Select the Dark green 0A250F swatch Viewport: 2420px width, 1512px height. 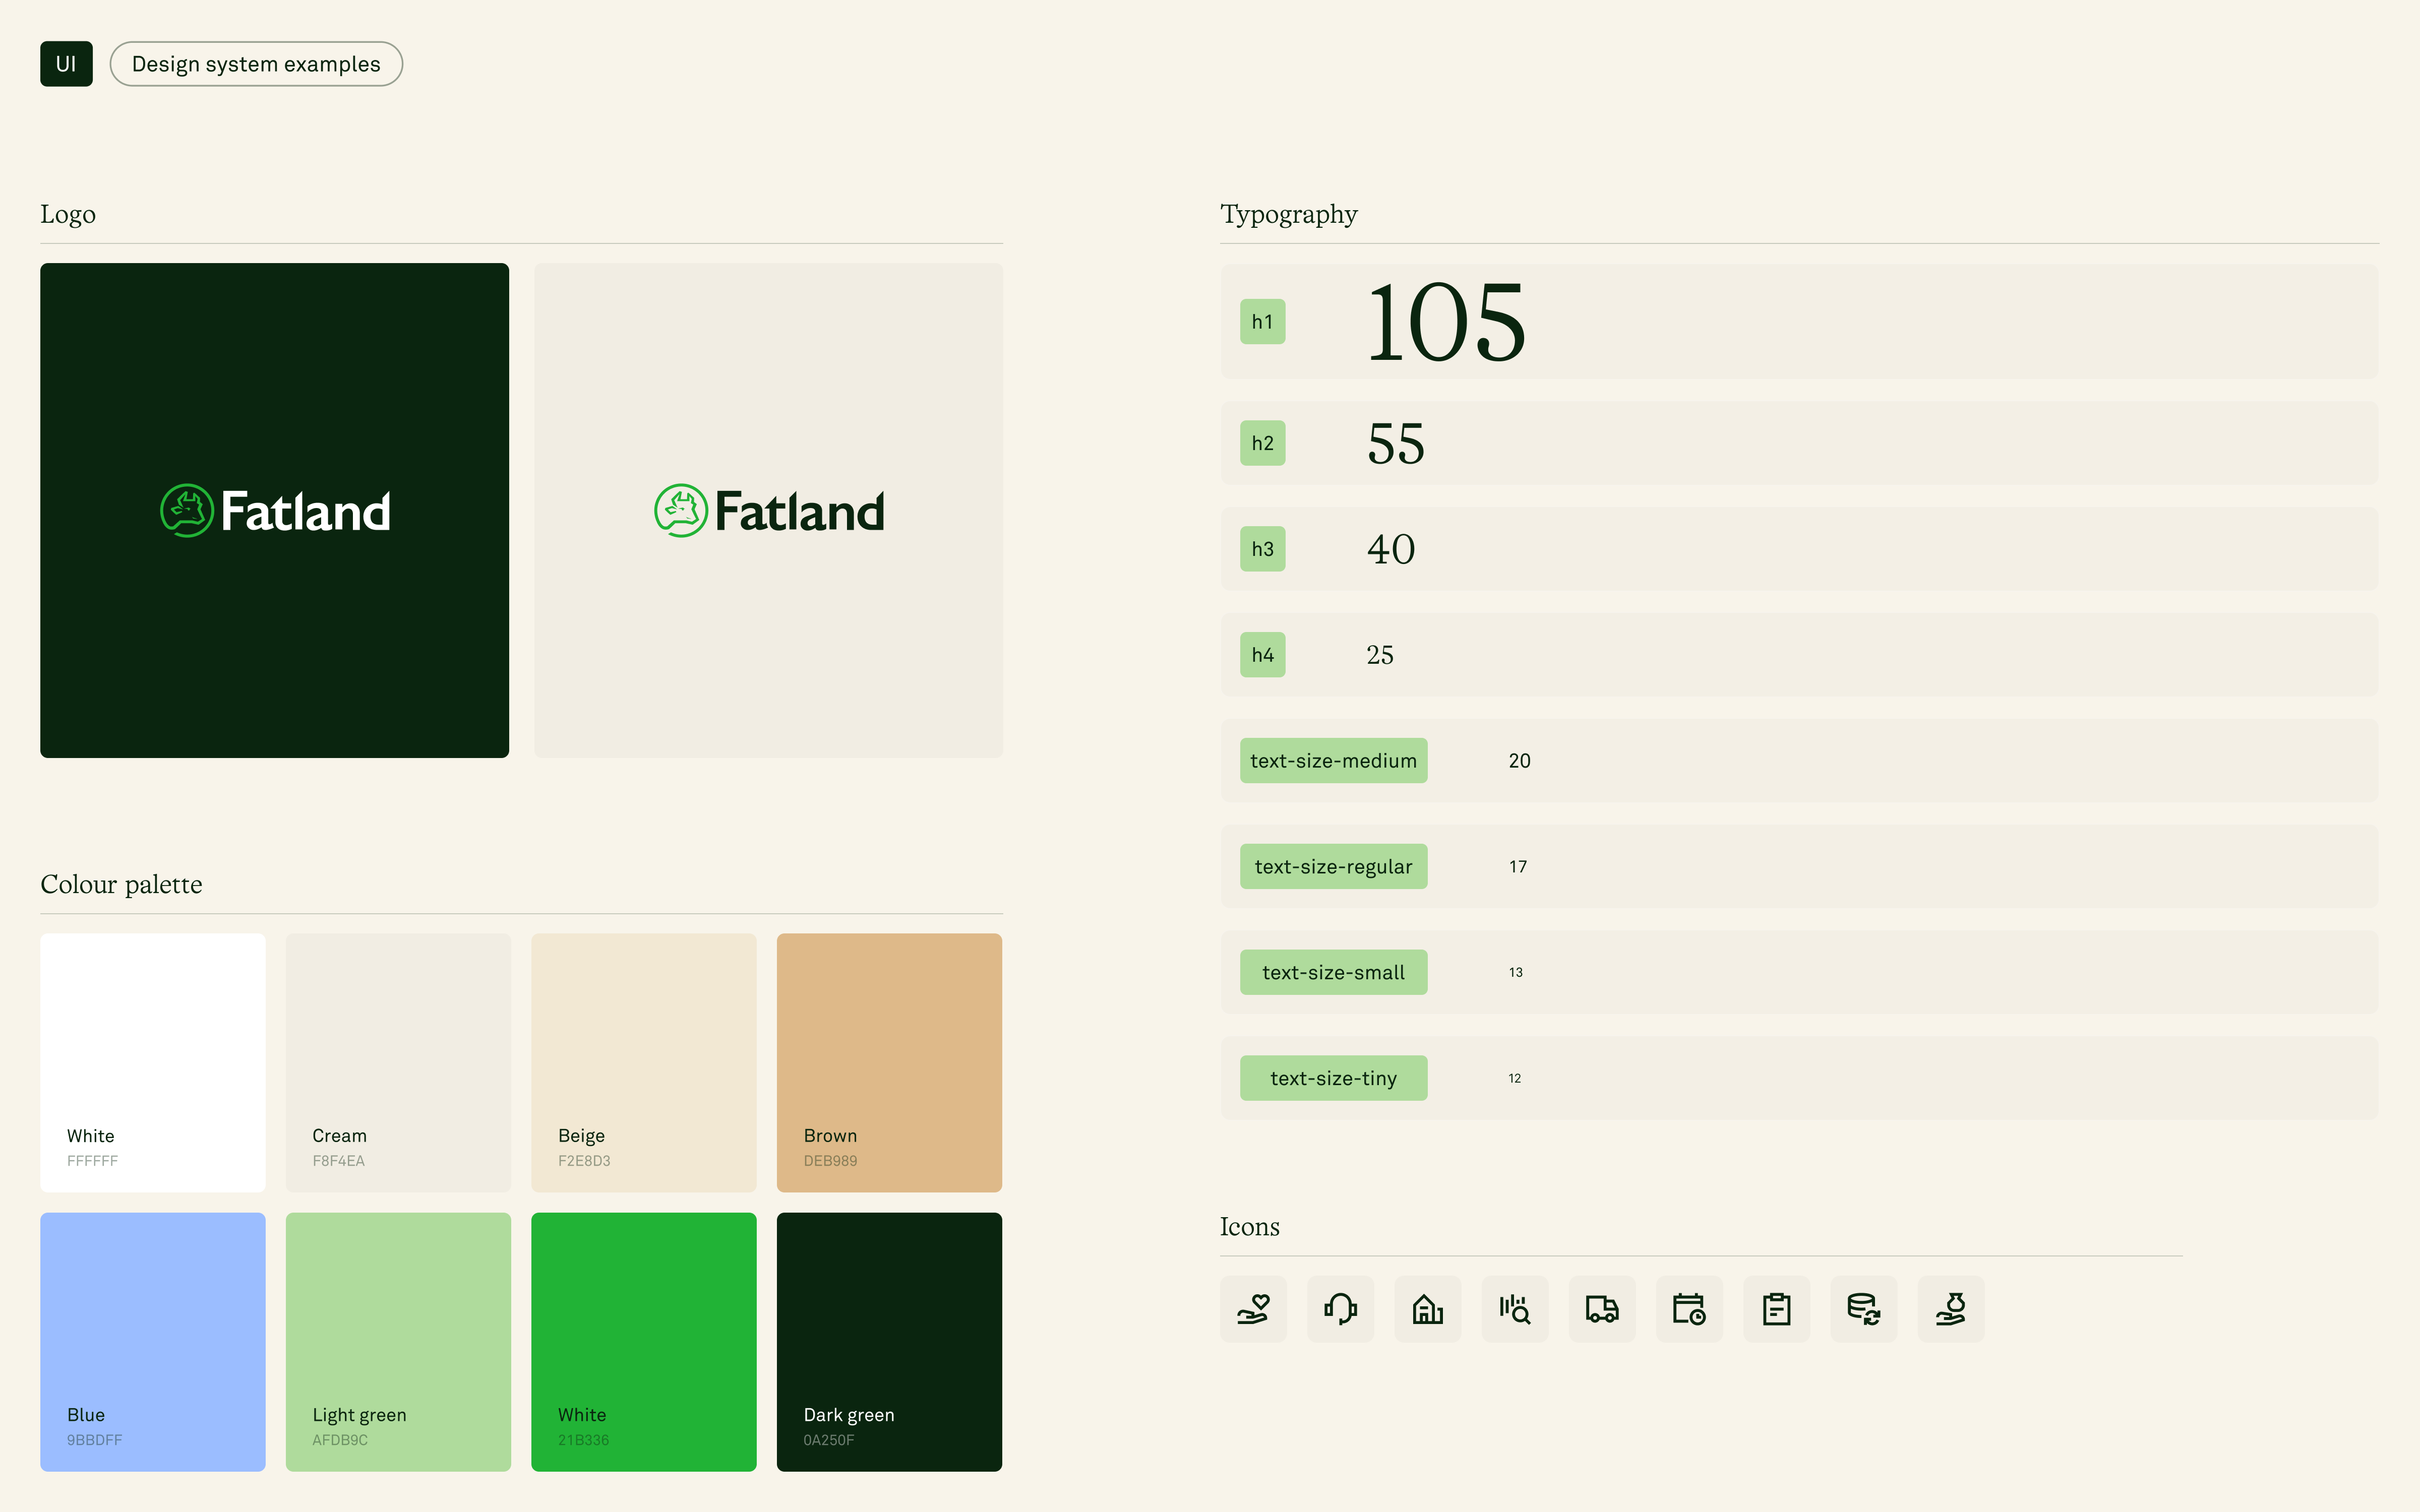pyautogui.click(x=889, y=1341)
